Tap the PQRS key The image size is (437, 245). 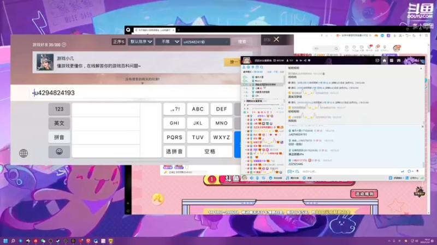(x=174, y=137)
